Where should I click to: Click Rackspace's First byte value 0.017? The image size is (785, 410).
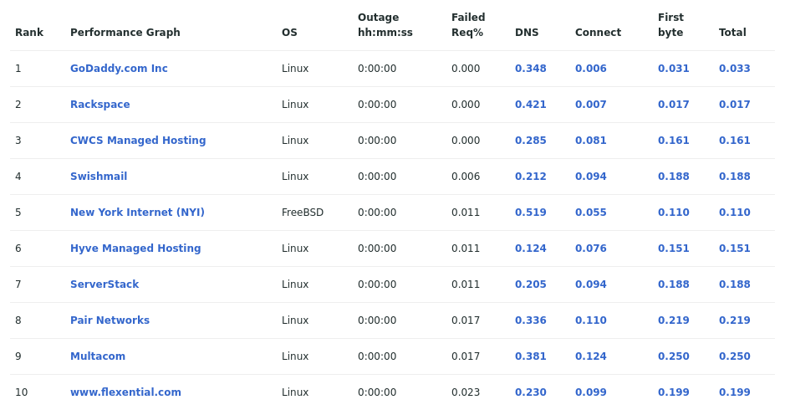click(673, 105)
